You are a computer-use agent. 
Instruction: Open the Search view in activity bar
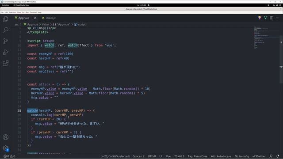coord(5,30)
